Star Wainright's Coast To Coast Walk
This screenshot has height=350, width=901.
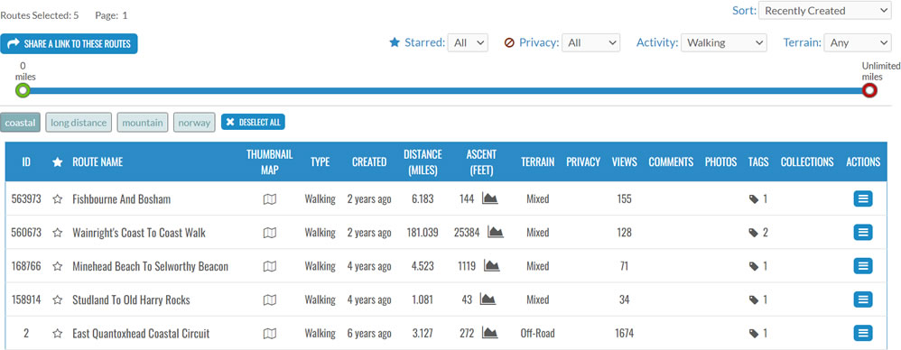point(58,233)
